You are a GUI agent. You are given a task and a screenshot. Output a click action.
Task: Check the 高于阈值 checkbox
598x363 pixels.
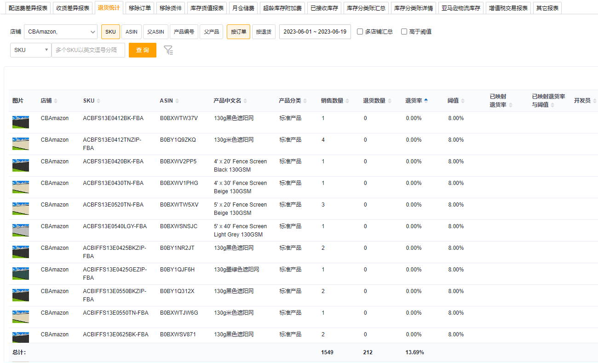tap(404, 32)
